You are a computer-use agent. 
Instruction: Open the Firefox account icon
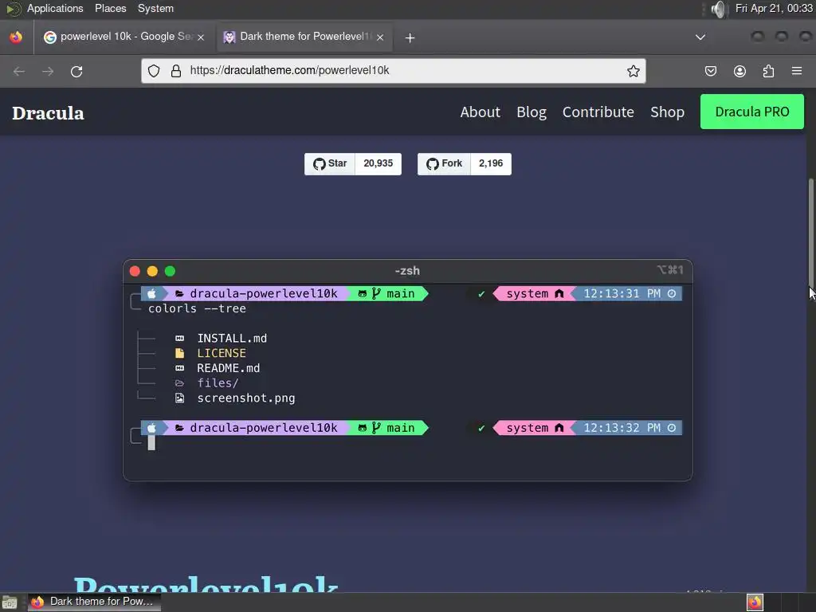coord(739,71)
